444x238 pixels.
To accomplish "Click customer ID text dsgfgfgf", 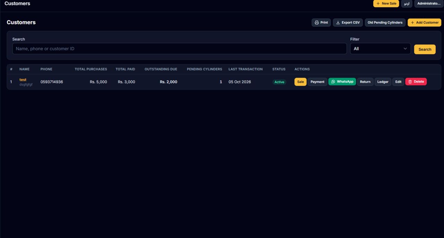I will (26, 84).
